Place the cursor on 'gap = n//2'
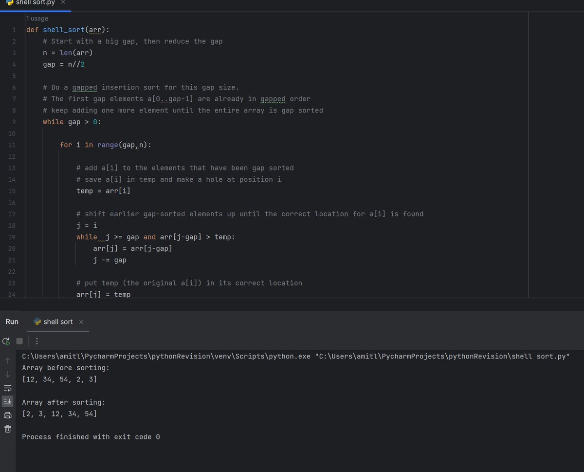Screen dimensions: 584x472 tap(63, 64)
